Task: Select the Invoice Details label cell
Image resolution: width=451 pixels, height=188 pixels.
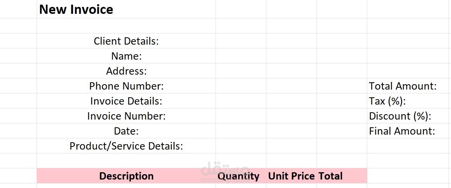Action: click(x=126, y=101)
